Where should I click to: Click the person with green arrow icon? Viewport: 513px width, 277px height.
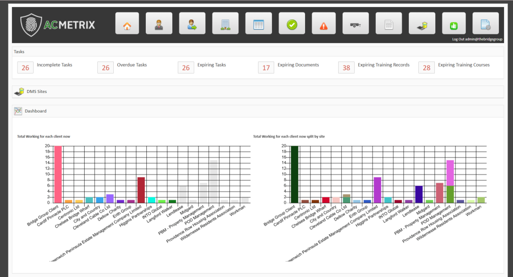[x=192, y=23]
